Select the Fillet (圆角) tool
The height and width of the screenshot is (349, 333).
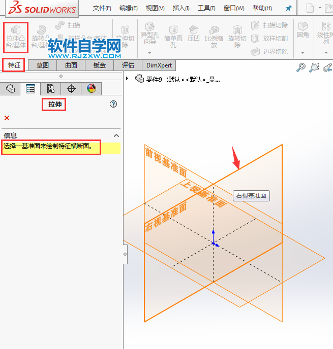[x=303, y=29]
